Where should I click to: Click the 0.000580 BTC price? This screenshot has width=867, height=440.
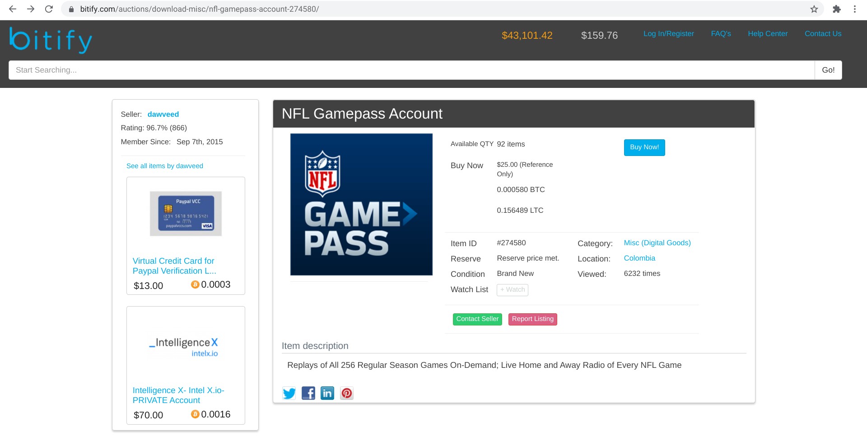tap(521, 190)
